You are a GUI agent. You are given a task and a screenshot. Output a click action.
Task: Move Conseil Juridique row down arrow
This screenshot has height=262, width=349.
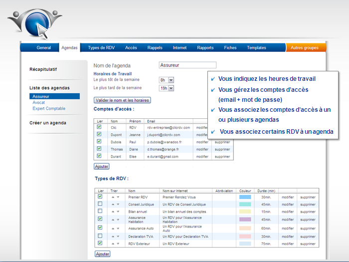point(118,204)
